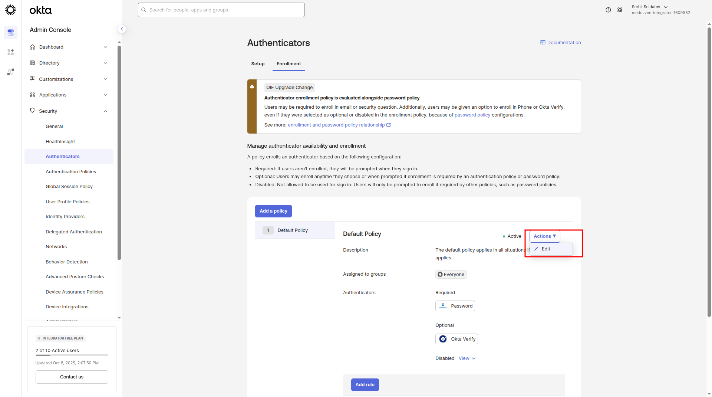Click the search magnifier icon

click(144, 10)
